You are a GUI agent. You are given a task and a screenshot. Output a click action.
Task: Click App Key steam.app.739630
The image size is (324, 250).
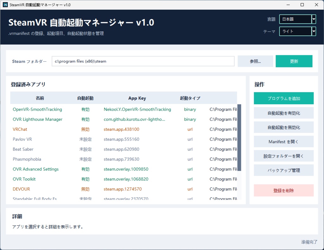[121, 159]
